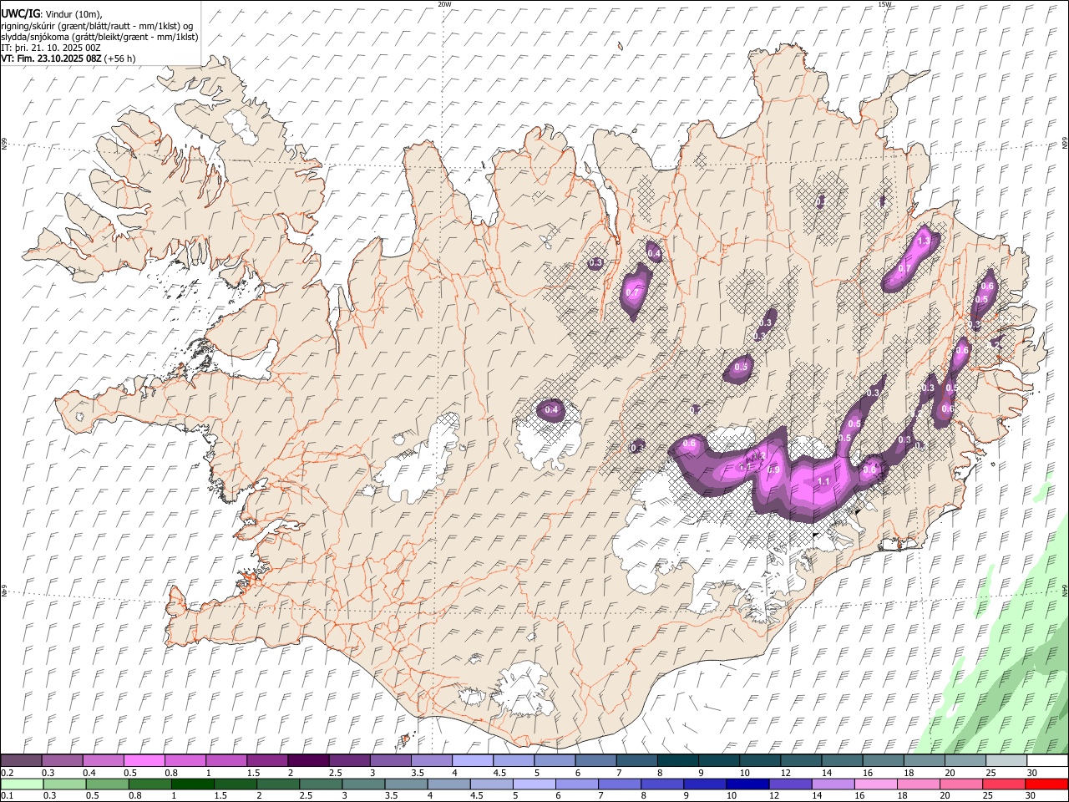
Task: Click the 1.3 snowfall value on the map
Action: (923, 241)
